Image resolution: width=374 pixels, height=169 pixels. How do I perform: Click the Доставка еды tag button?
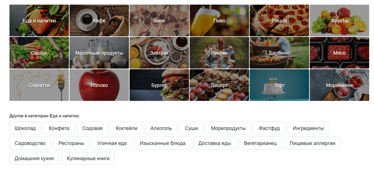215,143
